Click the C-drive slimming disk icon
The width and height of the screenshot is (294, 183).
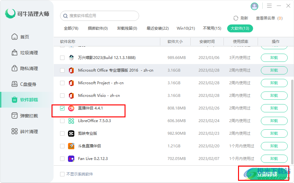(15, 84)
